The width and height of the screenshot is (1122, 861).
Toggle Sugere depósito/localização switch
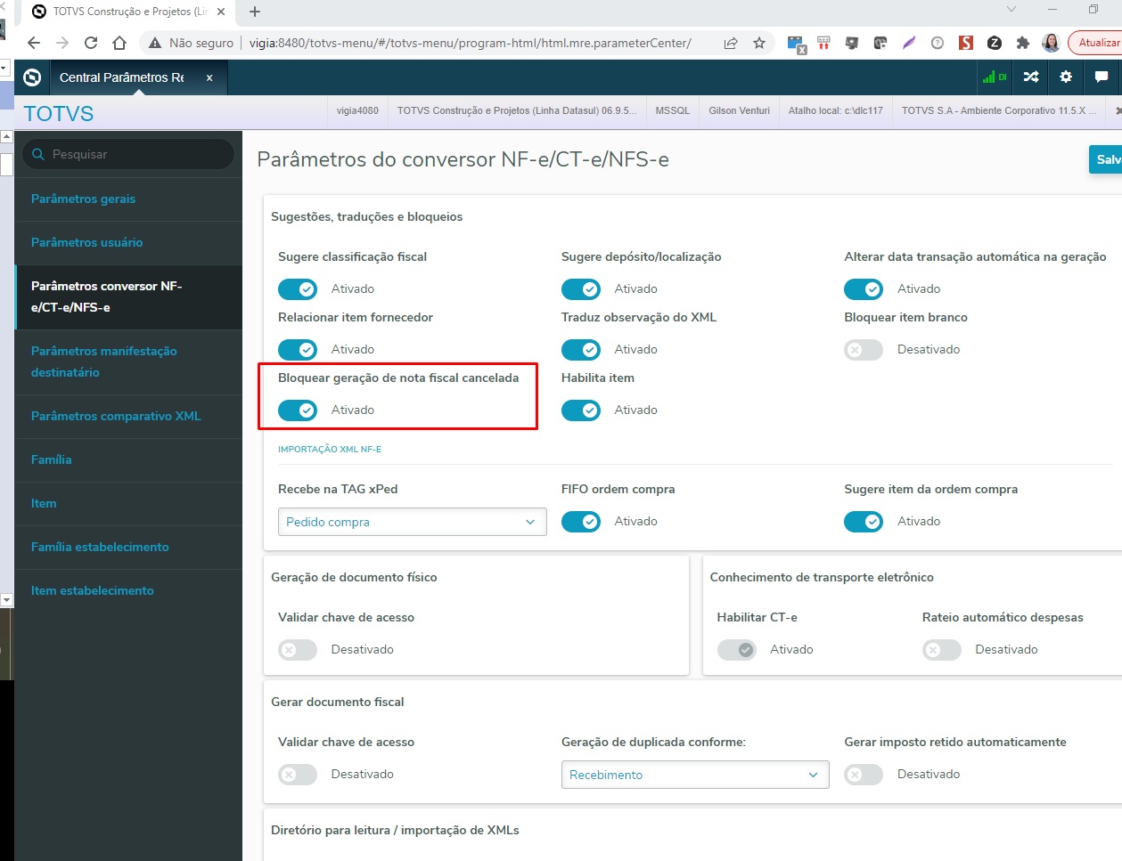(x=581, y=289)
